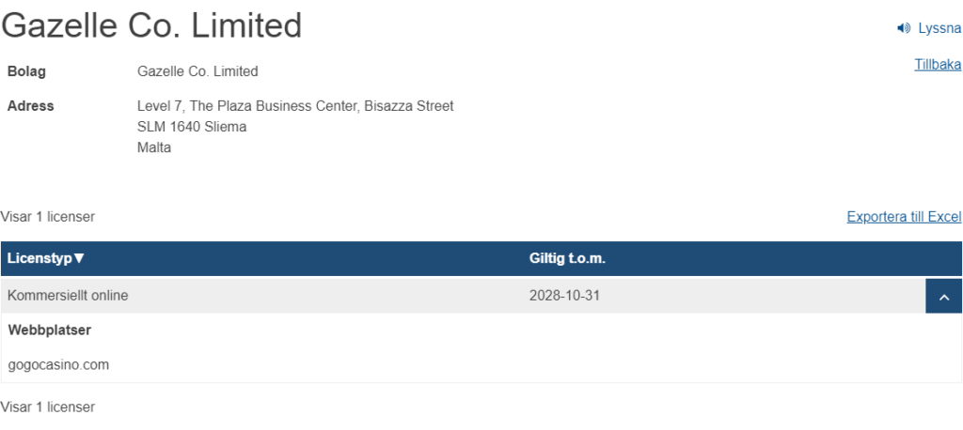Click the Adress field label
963x430 pixels.
tap(30, 106)
